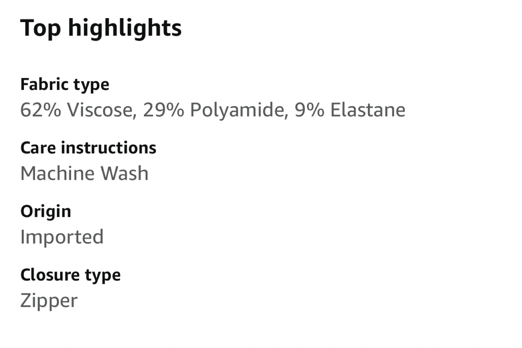The width and height of the screenshot is (522, 348).
Task: Click the "Machine Wash" value
Action: (84, 173)
